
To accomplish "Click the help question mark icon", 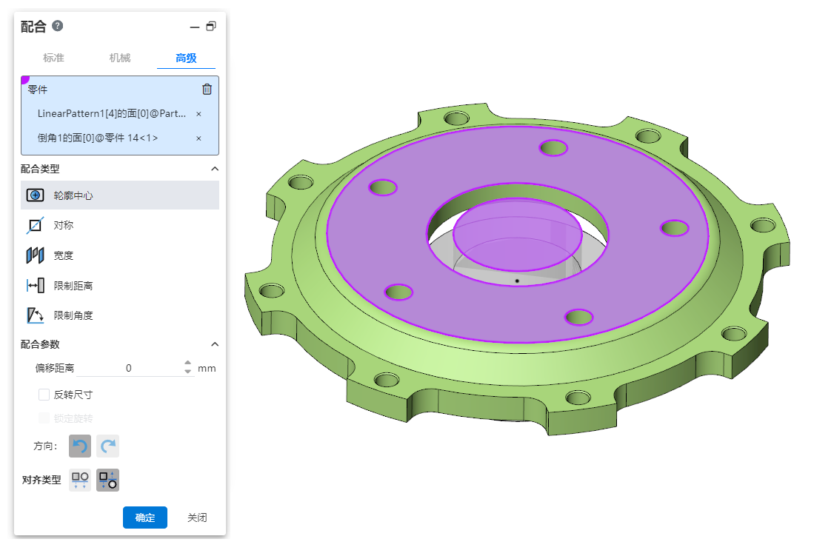I will pos(58,26).
